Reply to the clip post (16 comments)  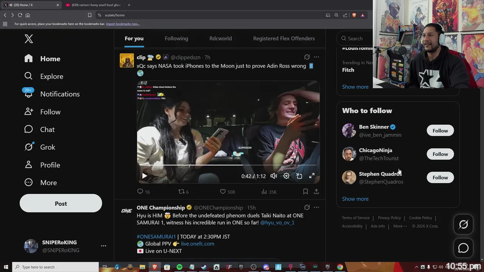pyautogui.click(x=143, y=192)
